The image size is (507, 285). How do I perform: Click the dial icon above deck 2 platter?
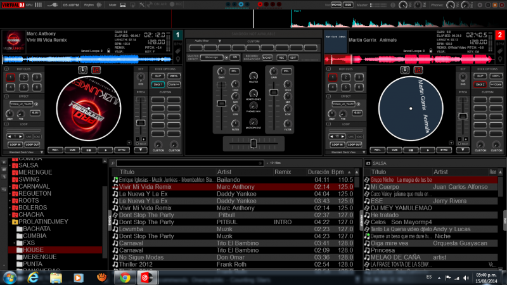click(405, 70)
